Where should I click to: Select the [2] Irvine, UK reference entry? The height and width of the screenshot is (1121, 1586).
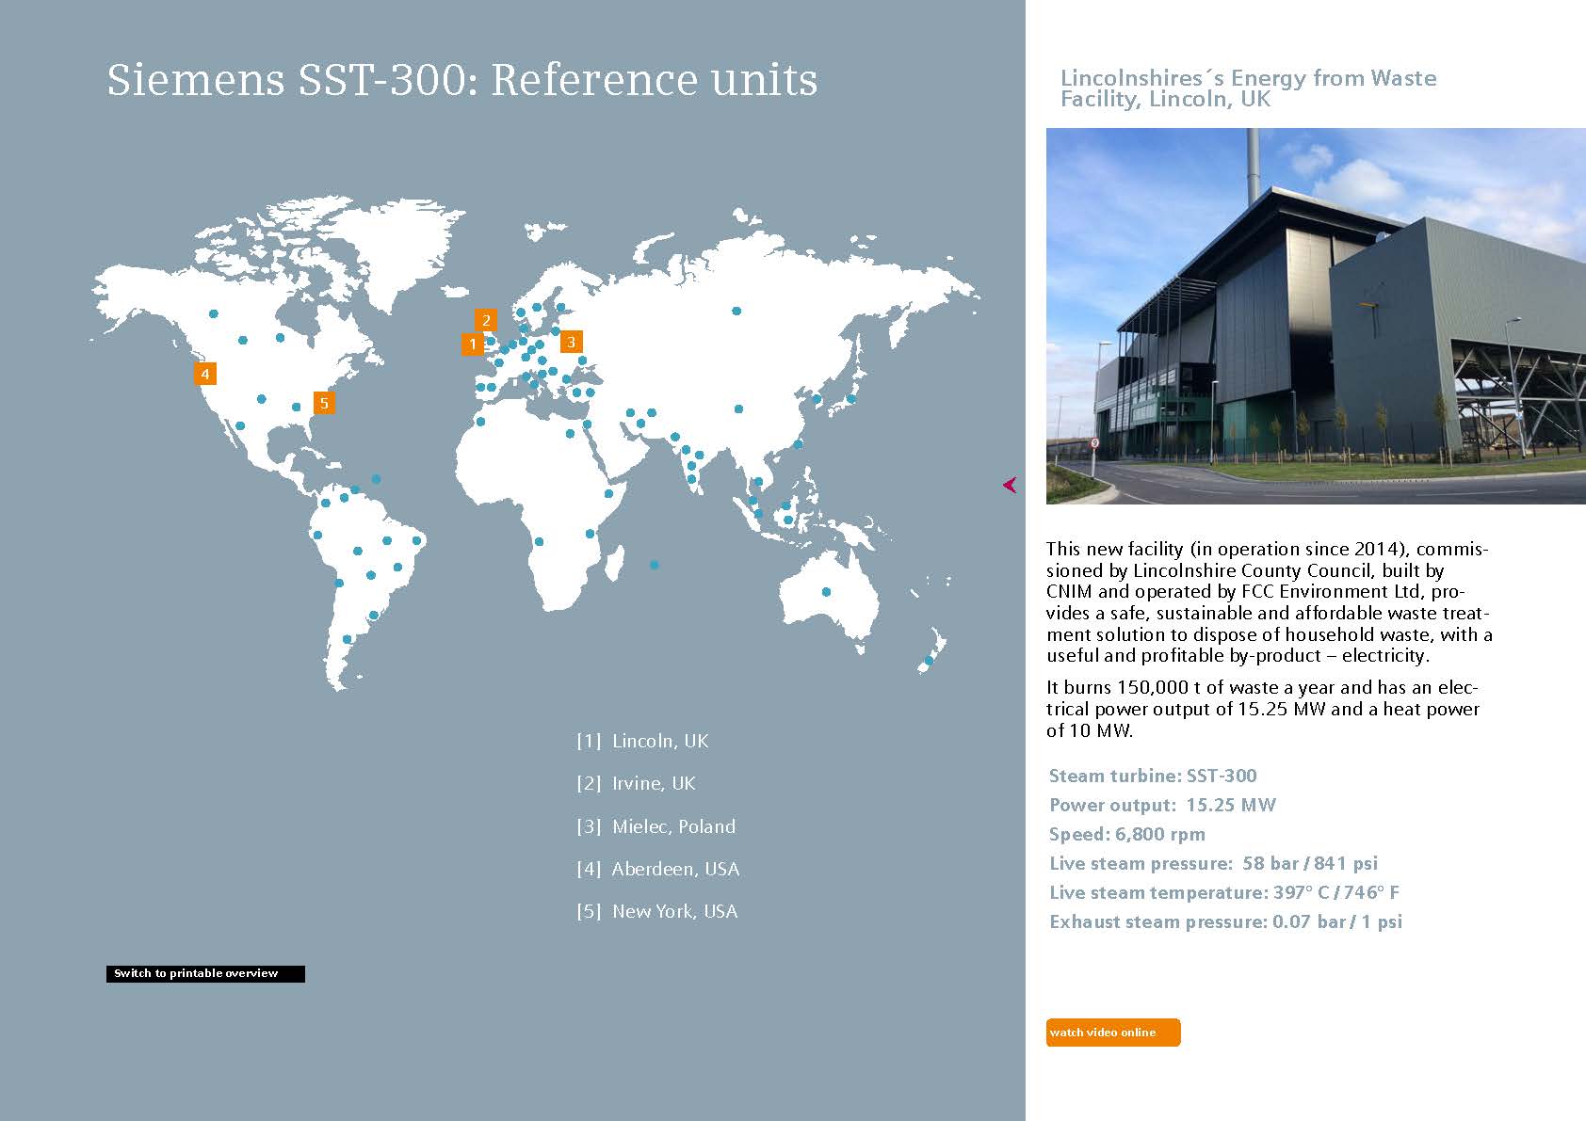636,783
